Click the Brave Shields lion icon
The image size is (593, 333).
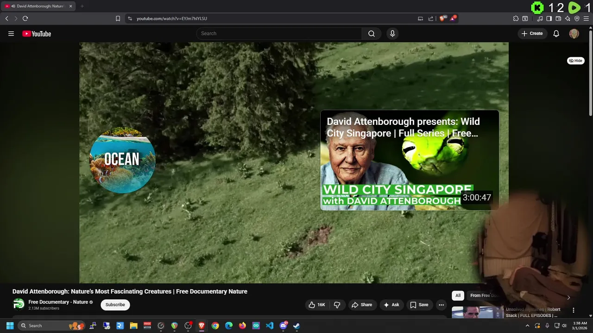[x=442, y=18]
